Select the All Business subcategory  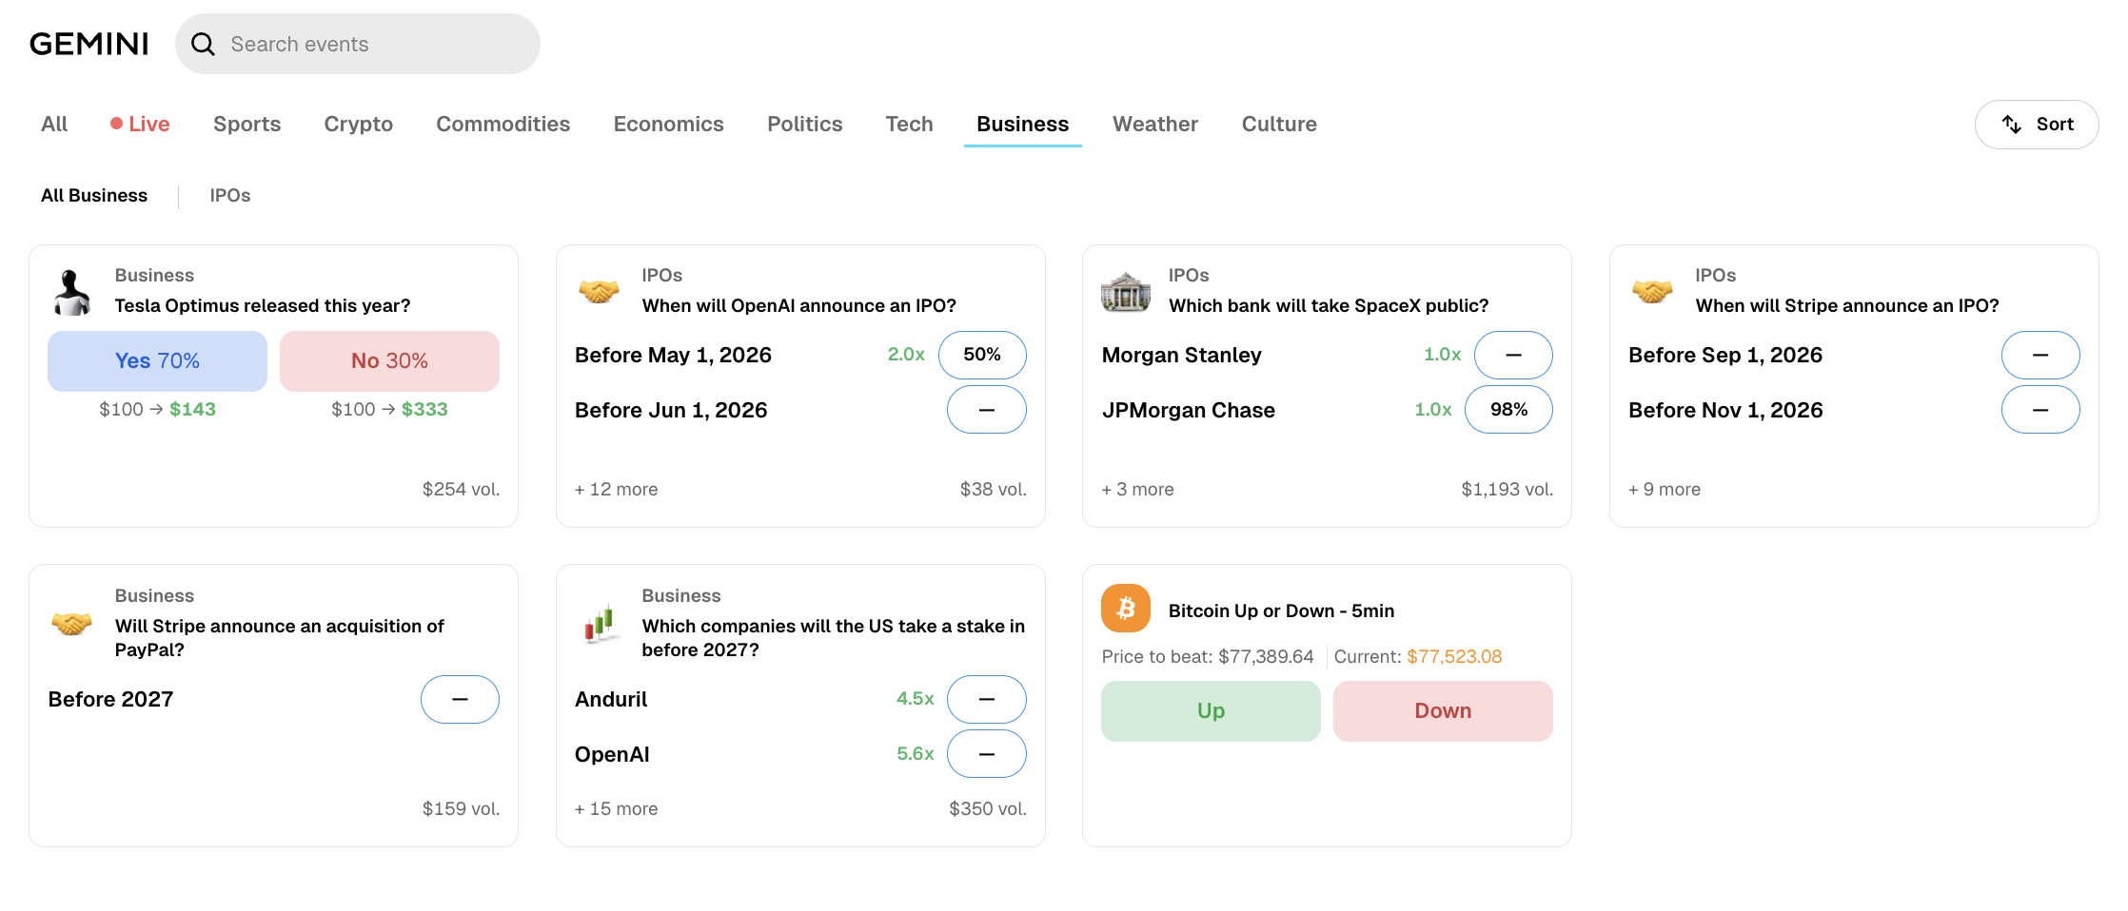click(x=94, y=195)
